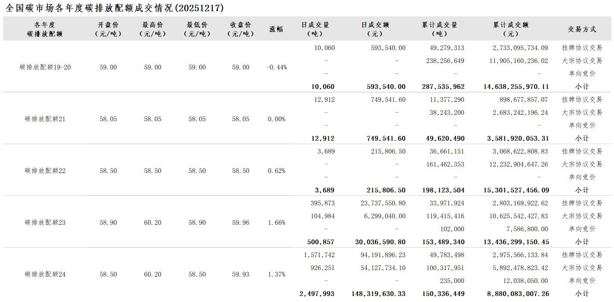
Task: Click the 287,535,962 cumulative volume subtotal
Action: pyautogui.click(x=443, y=87)
